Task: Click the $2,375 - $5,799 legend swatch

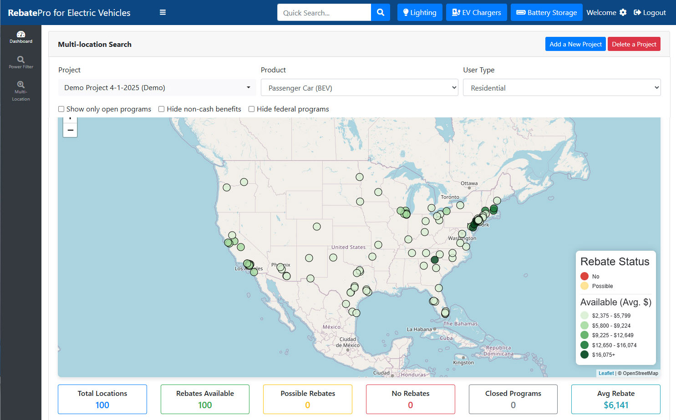Action: coord(585,315)
